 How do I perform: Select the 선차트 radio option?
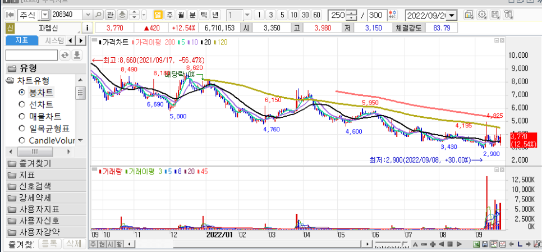pos(22,104)
